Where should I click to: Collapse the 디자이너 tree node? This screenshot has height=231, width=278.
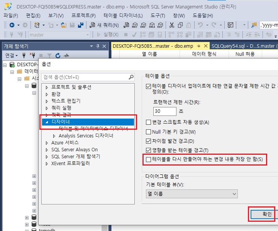tap(47, 122)
